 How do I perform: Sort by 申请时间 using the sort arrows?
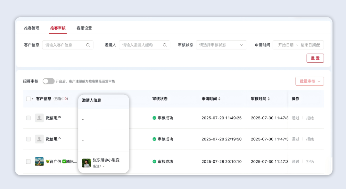[x=220, y=99]
